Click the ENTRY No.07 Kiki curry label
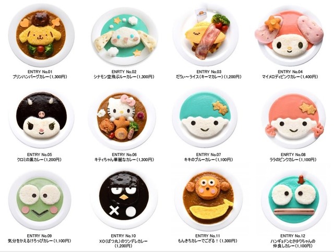Viewport: 334px width, 252px height. (208, 157)
